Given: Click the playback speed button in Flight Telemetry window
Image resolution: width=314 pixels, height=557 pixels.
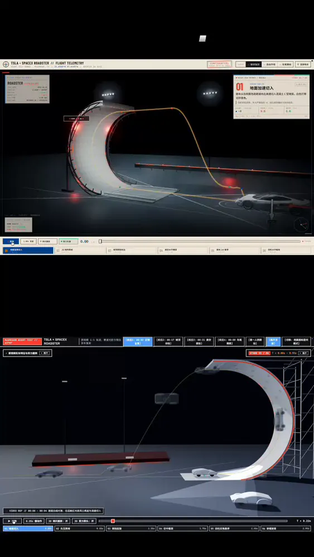Looking at the screenshot, I should pyautogui.click(x=28, y=241).
